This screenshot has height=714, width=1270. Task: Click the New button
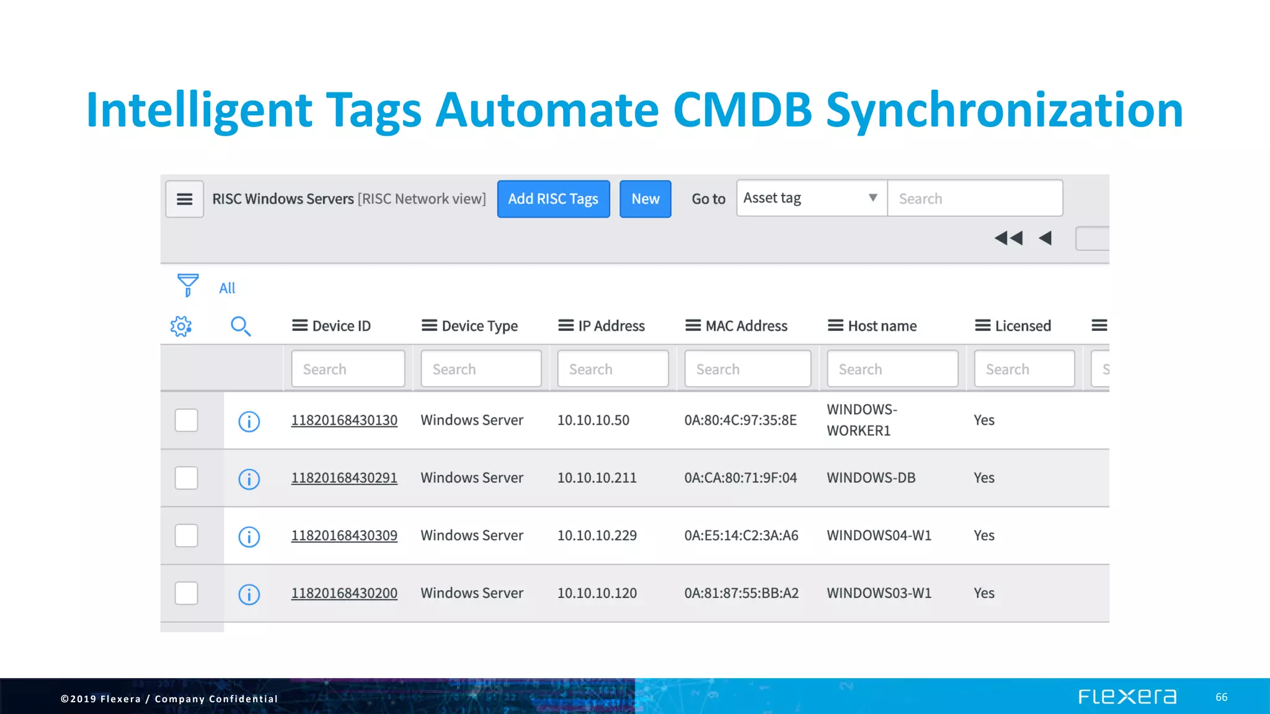pos(645,199)
